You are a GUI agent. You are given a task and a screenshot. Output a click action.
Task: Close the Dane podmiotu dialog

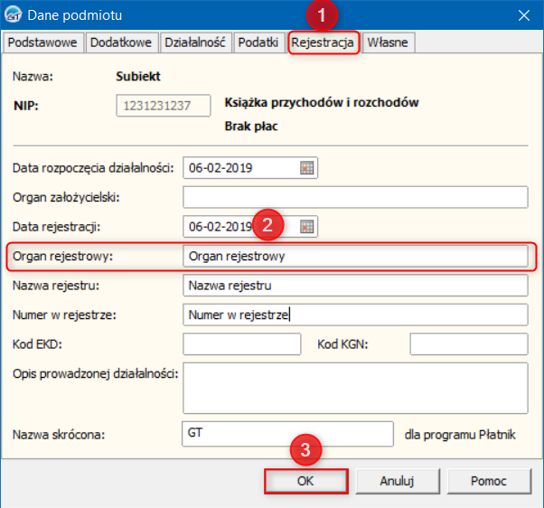click(x=524, y=15)
